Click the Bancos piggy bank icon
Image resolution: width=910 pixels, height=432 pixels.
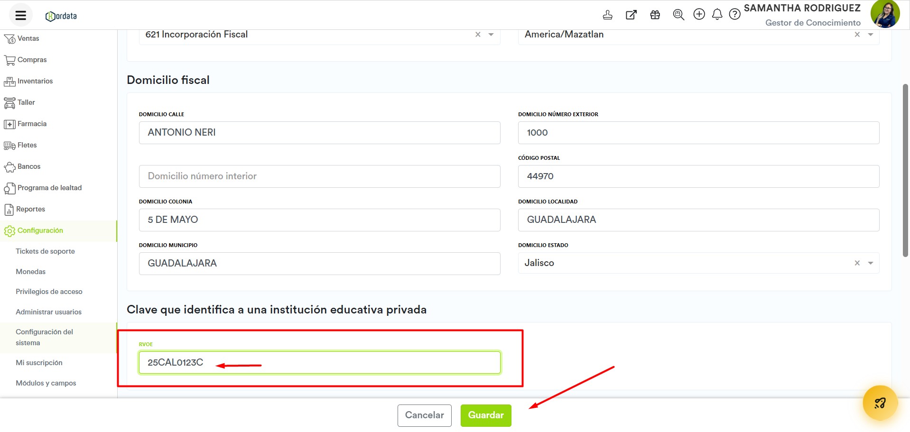click(x=9, y=167)
